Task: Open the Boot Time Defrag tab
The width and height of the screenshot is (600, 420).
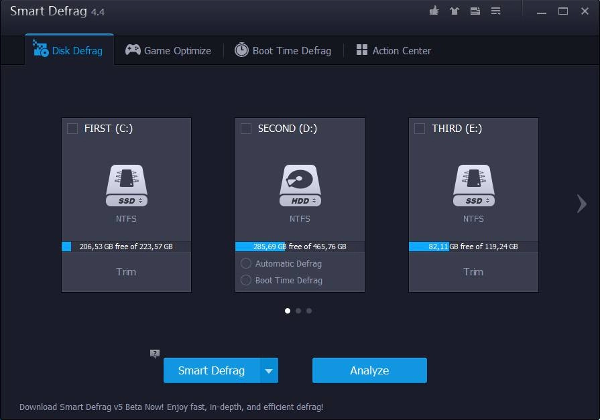Action: pos(283,50)
